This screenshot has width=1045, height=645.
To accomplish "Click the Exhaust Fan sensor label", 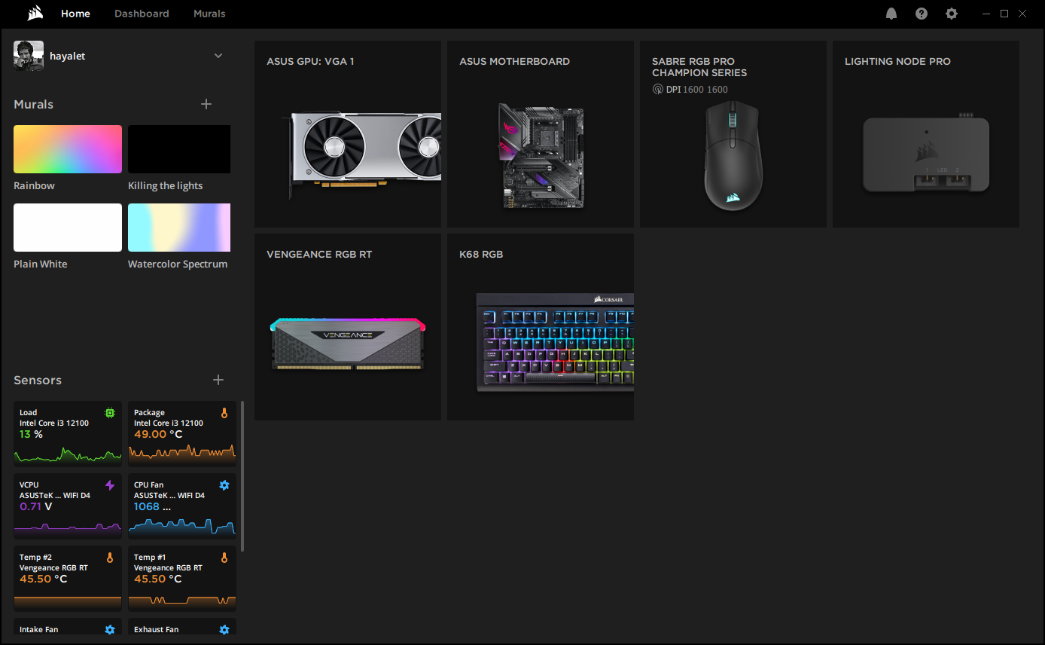I will coord(157,629).
